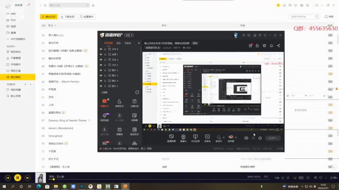Image resolution: width=339 pixels, height=190 pixels.
Task: Open 房管助手 tool in the streaming app
Action: (x=119, y=103)
